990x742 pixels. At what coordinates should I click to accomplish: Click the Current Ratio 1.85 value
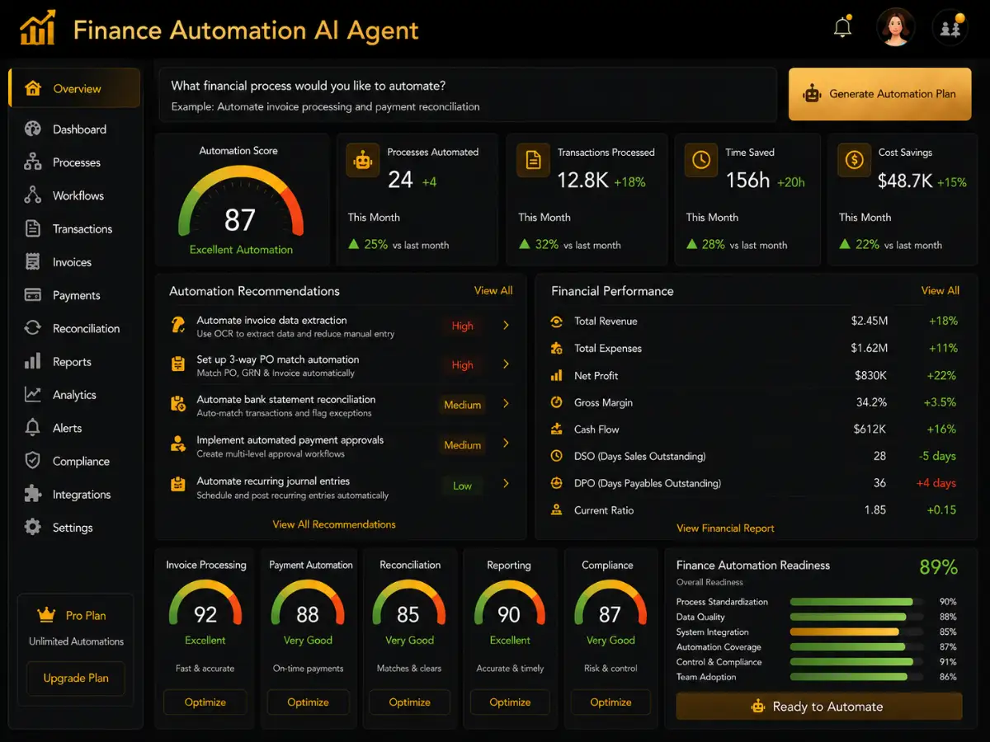click(x=874, y=510)
